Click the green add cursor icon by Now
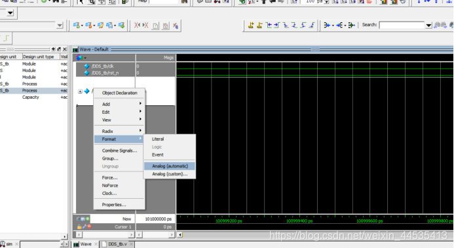 coord(87,219)
